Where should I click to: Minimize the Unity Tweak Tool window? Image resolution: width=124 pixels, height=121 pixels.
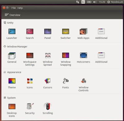[x=7, y=8]
